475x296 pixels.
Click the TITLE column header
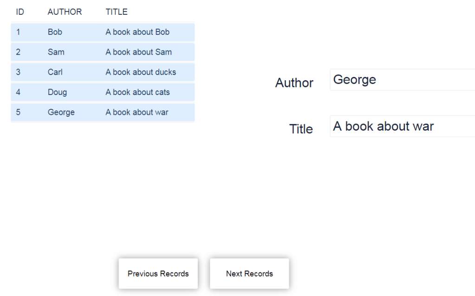(117, 12)
